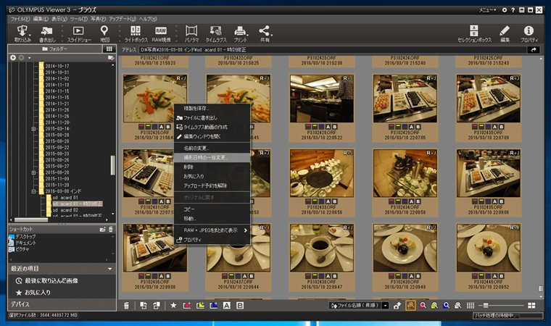The height and width of the screenshot is (326, 551).
Task: Click the red magnifier filter icon
Action: 423,306
